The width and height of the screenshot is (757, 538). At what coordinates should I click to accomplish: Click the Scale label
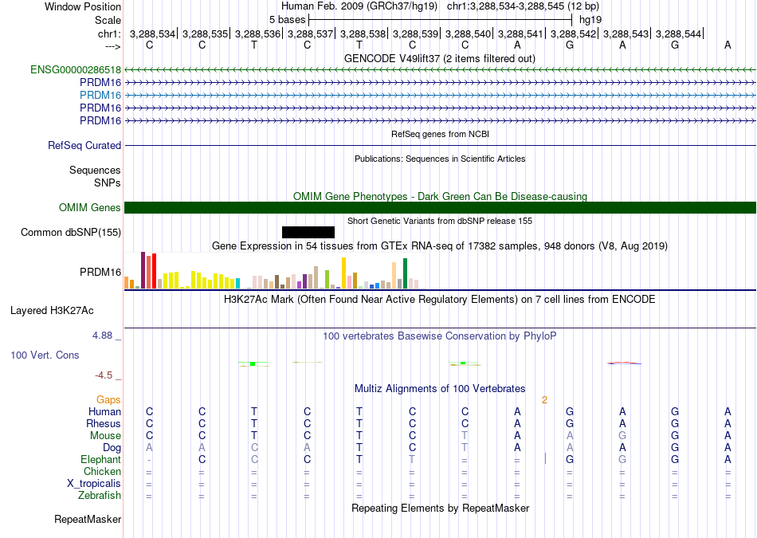[x=108, y=20]
